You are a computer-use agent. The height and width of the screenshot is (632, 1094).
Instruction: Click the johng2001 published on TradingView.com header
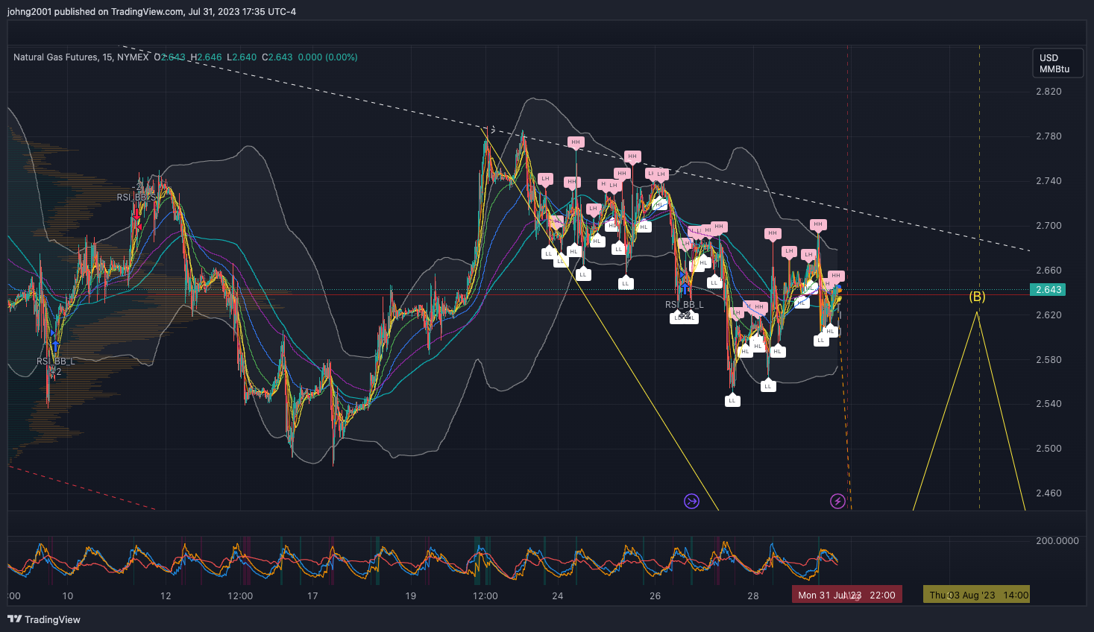point(151,11)
